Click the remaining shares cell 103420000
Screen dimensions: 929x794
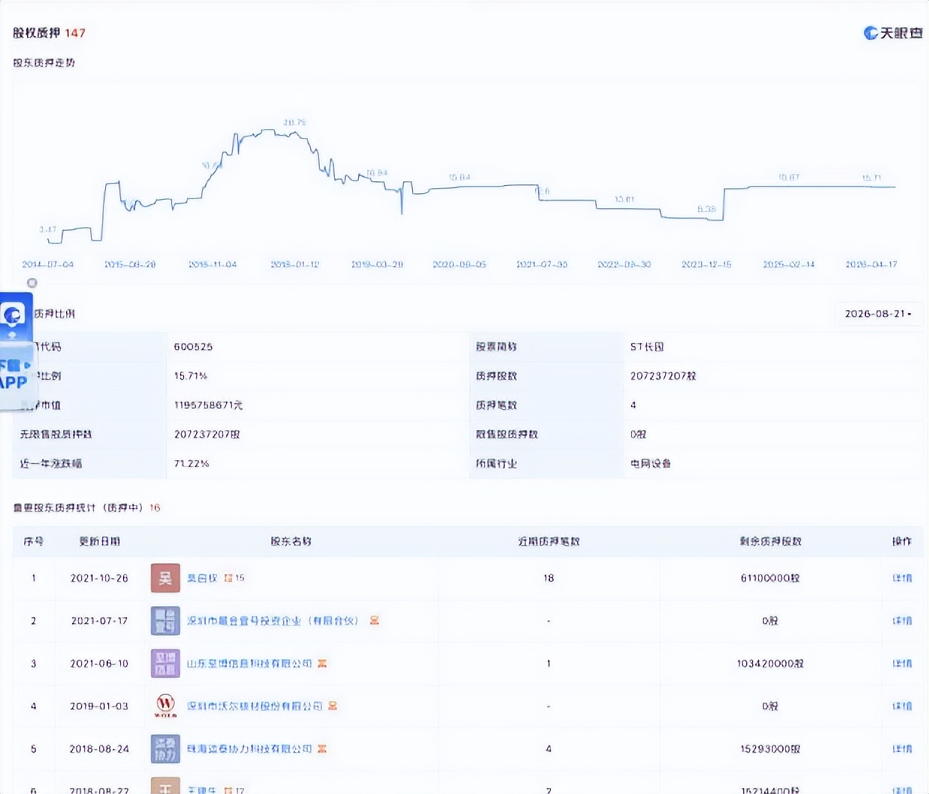tap(770, 664)
